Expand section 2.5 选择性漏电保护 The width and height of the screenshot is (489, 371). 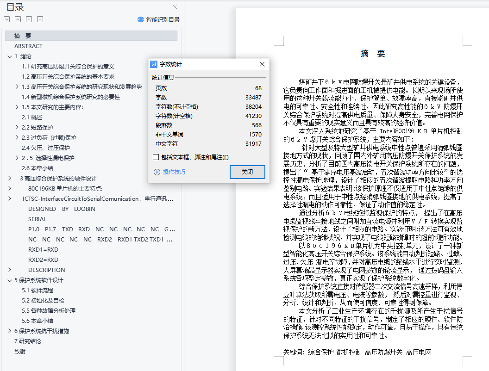[17, 158]
